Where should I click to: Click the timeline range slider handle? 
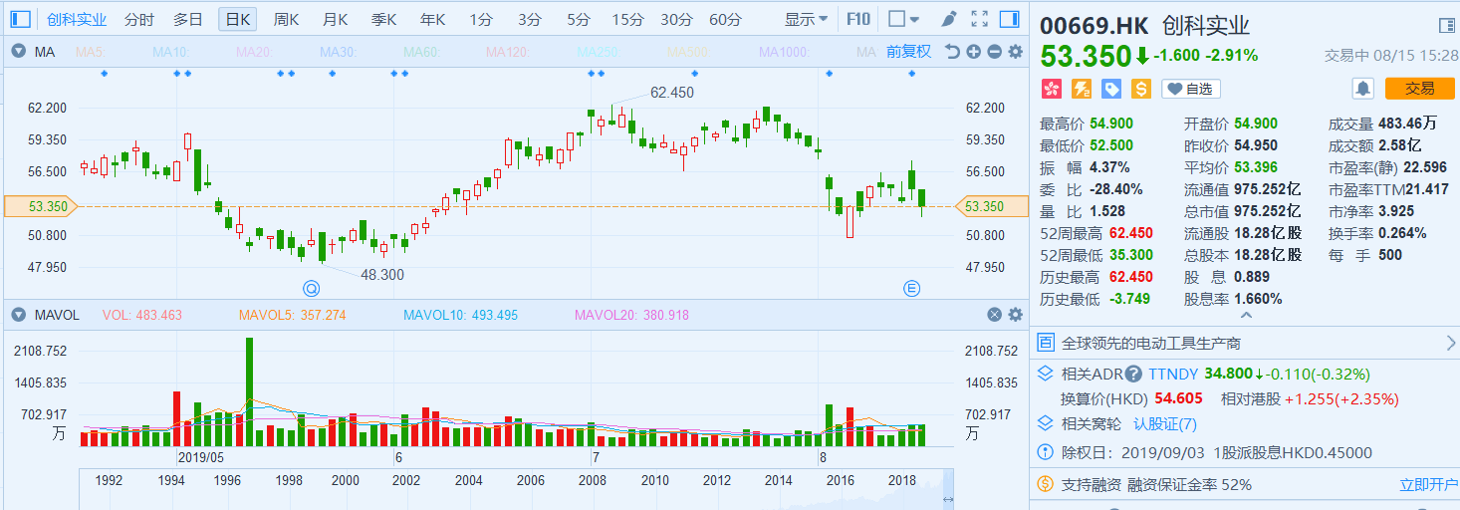[948, 499]
